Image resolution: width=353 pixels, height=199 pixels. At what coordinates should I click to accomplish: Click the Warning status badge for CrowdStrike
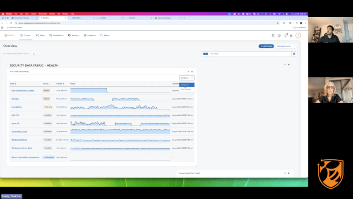coord(48,107)
